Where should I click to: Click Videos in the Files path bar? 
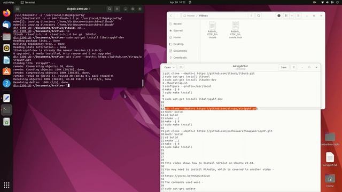203,15
